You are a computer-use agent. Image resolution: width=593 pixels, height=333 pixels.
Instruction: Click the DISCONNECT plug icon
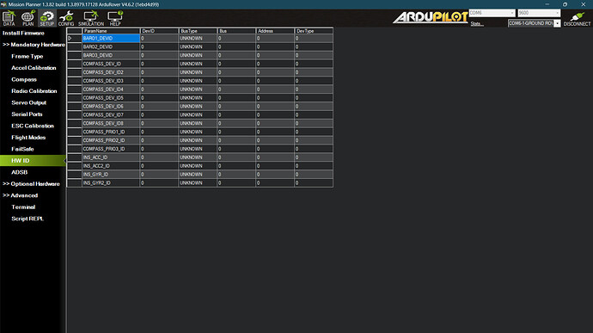pos(577,19)
